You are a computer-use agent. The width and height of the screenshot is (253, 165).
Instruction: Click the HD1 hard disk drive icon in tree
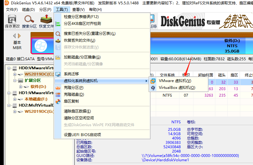point(15,93)
